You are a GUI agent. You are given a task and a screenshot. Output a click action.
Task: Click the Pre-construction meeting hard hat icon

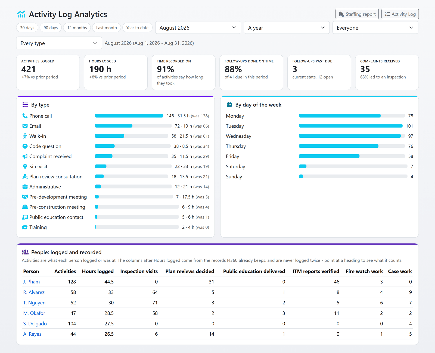pyautogui.click(x=25, y=207)
